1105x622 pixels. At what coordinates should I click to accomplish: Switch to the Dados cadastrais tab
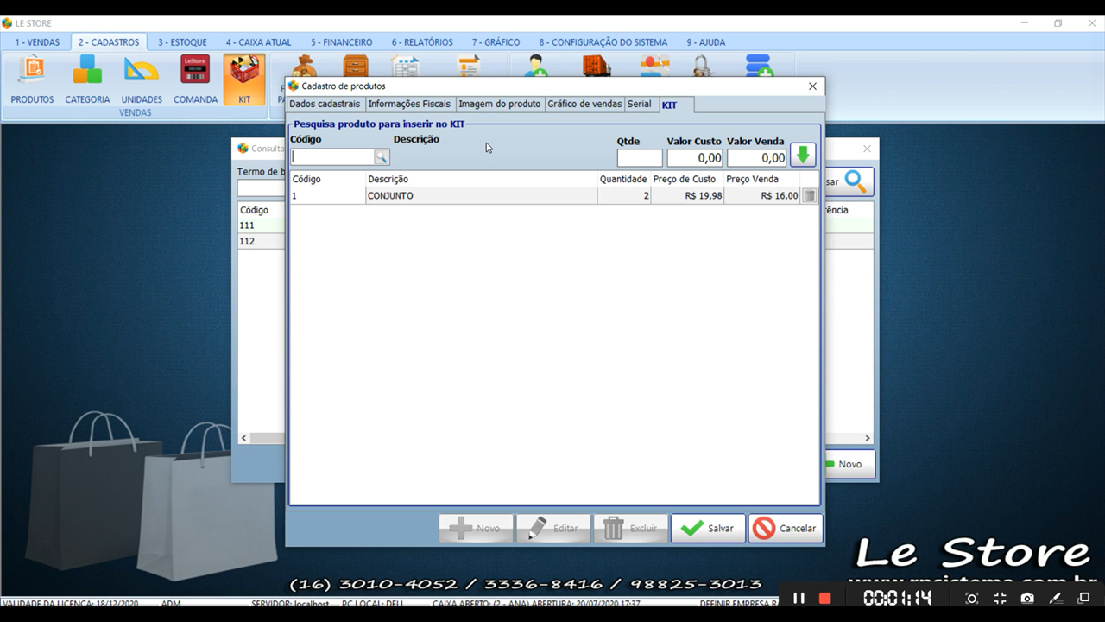tap(325, 105)
